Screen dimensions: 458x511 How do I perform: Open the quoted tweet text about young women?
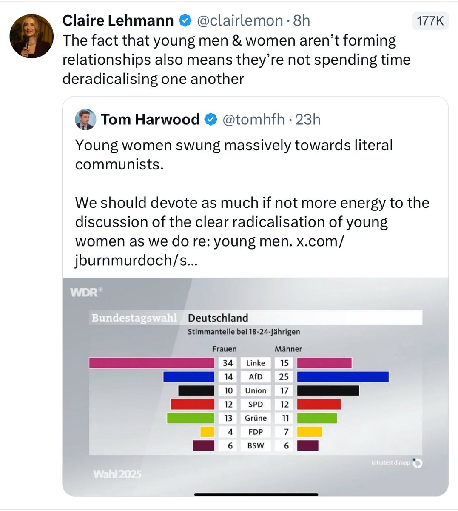234,154
